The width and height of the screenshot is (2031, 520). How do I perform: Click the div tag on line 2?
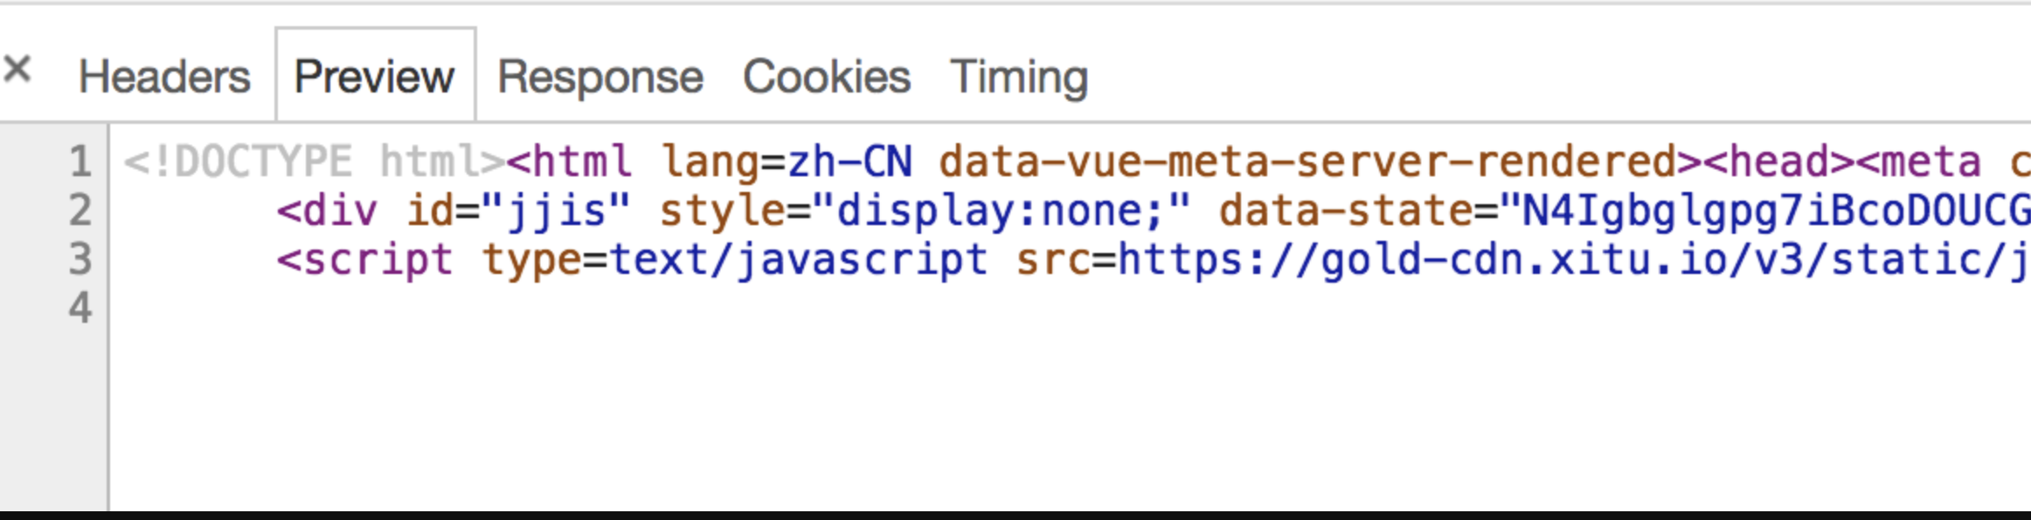tap(328, 211)
